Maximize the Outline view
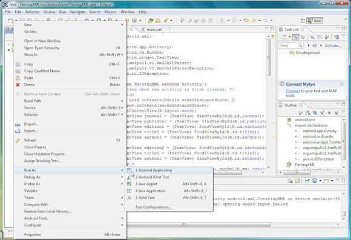This screenshot has width=351, height=240. (x=343, y=104)
